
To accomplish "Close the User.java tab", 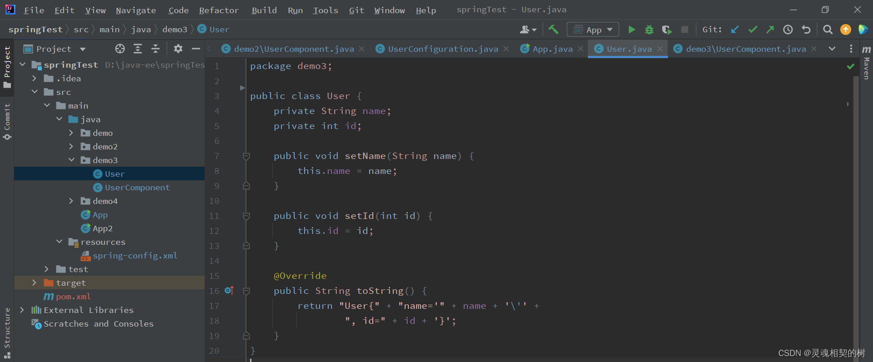I will click(x=660, y=49).
